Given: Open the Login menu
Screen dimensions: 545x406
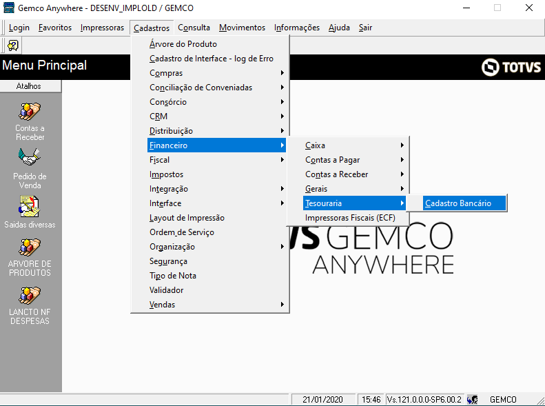Looking at the screenshot, I should point(19,28).
